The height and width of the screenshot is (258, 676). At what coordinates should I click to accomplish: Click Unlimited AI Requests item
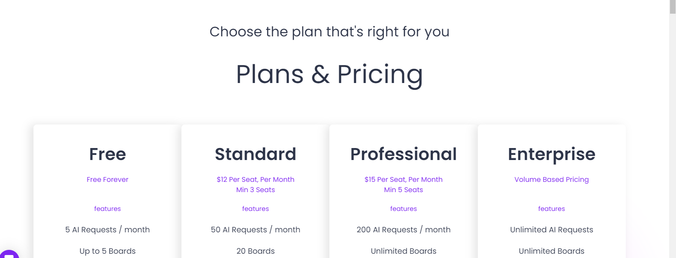click(552, 230)
